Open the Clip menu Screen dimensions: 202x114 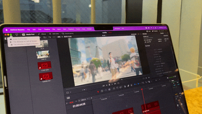pyautogui.click(x=54, y=29)
